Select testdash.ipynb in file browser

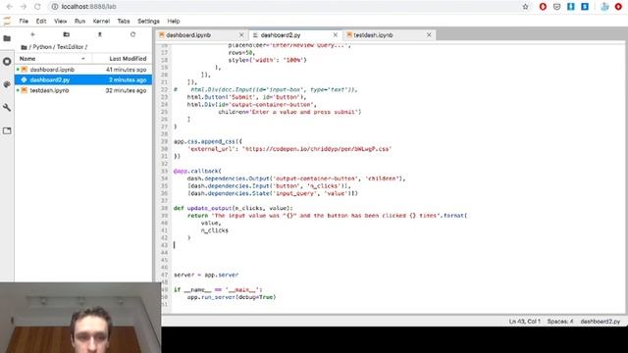(83, 90)
